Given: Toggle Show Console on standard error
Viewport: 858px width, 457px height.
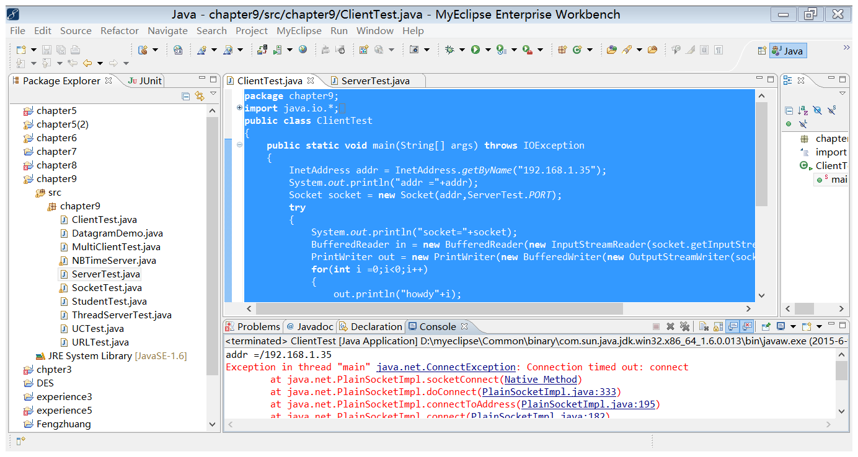Looking at the screenshot, I should point(747,326).
